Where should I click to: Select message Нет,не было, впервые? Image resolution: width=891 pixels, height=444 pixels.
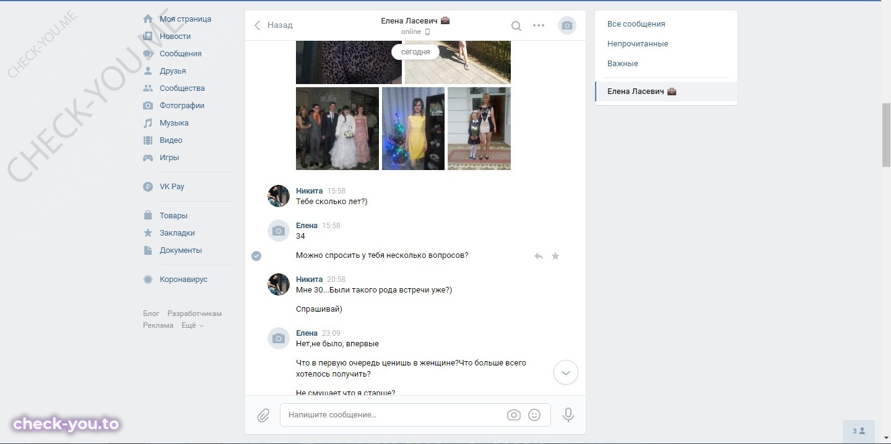point(337,344)
